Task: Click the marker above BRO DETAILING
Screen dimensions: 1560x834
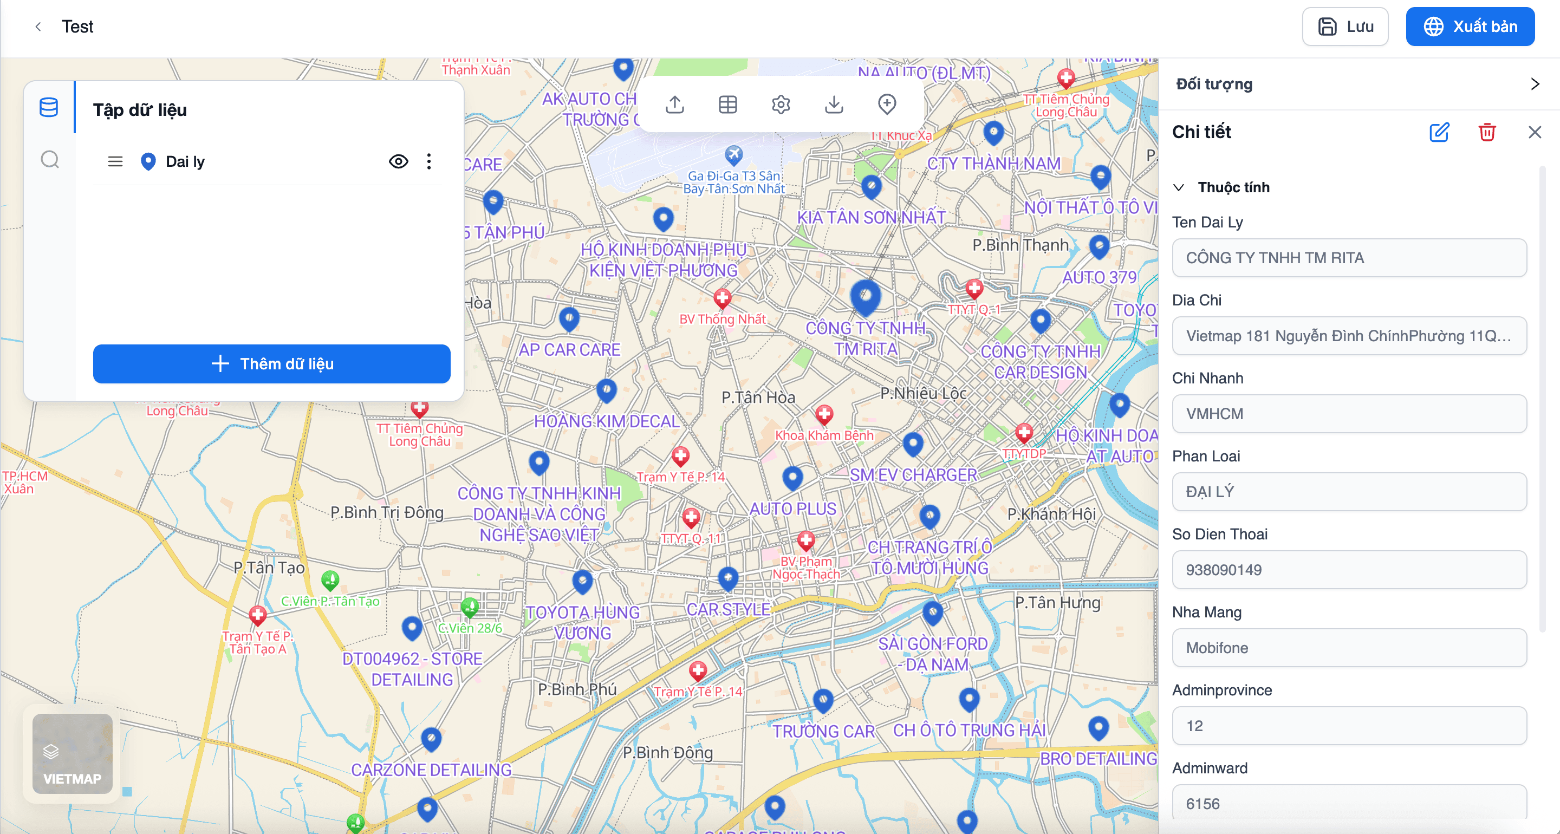Action: coord(1098,727)
